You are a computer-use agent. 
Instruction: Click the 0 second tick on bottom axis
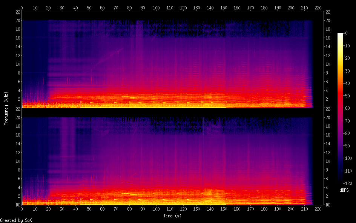pyautogui.click(x=22, y=209)
